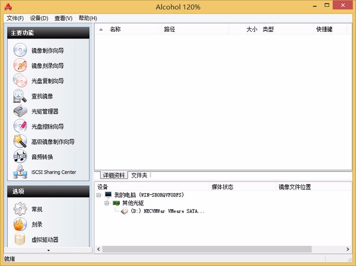
Task: Collapse the 我的电脑 tree node
Action: (99, 195)
